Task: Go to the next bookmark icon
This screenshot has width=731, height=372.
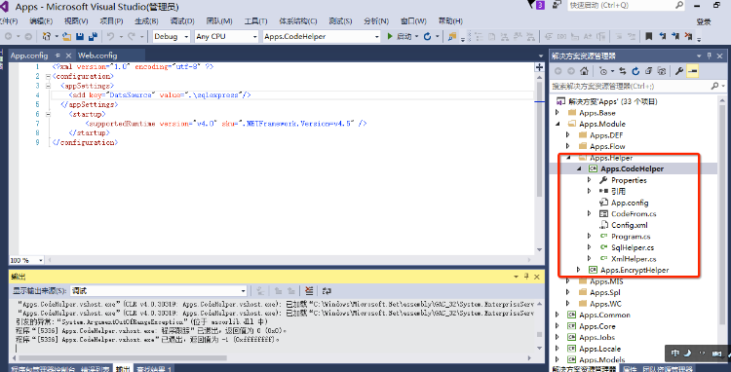Action: pyautogui.click(x=675, y=36)
